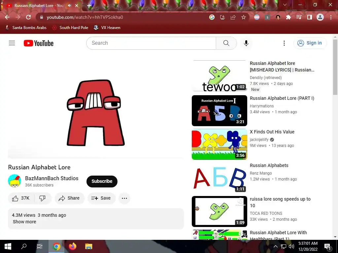Open Firefox from the taskbar
This screenshot has height=253, width=338.
tap(73, 246)
